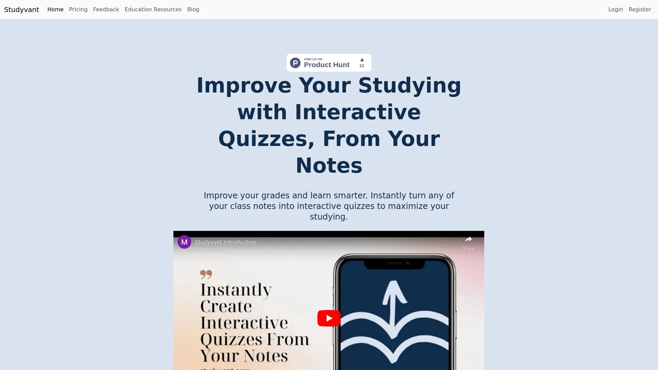
Task: Click the Studyvant logo icon
Action: pos(21,10)
